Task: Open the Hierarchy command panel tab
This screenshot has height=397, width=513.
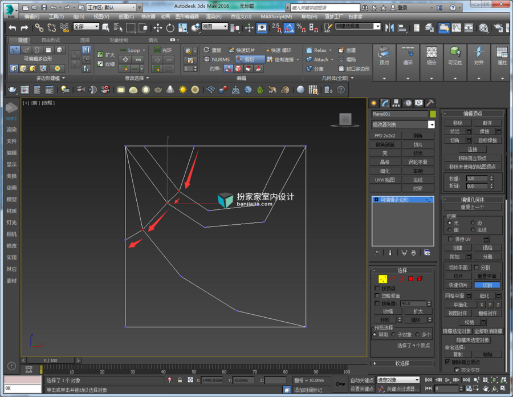Action: 396,103
